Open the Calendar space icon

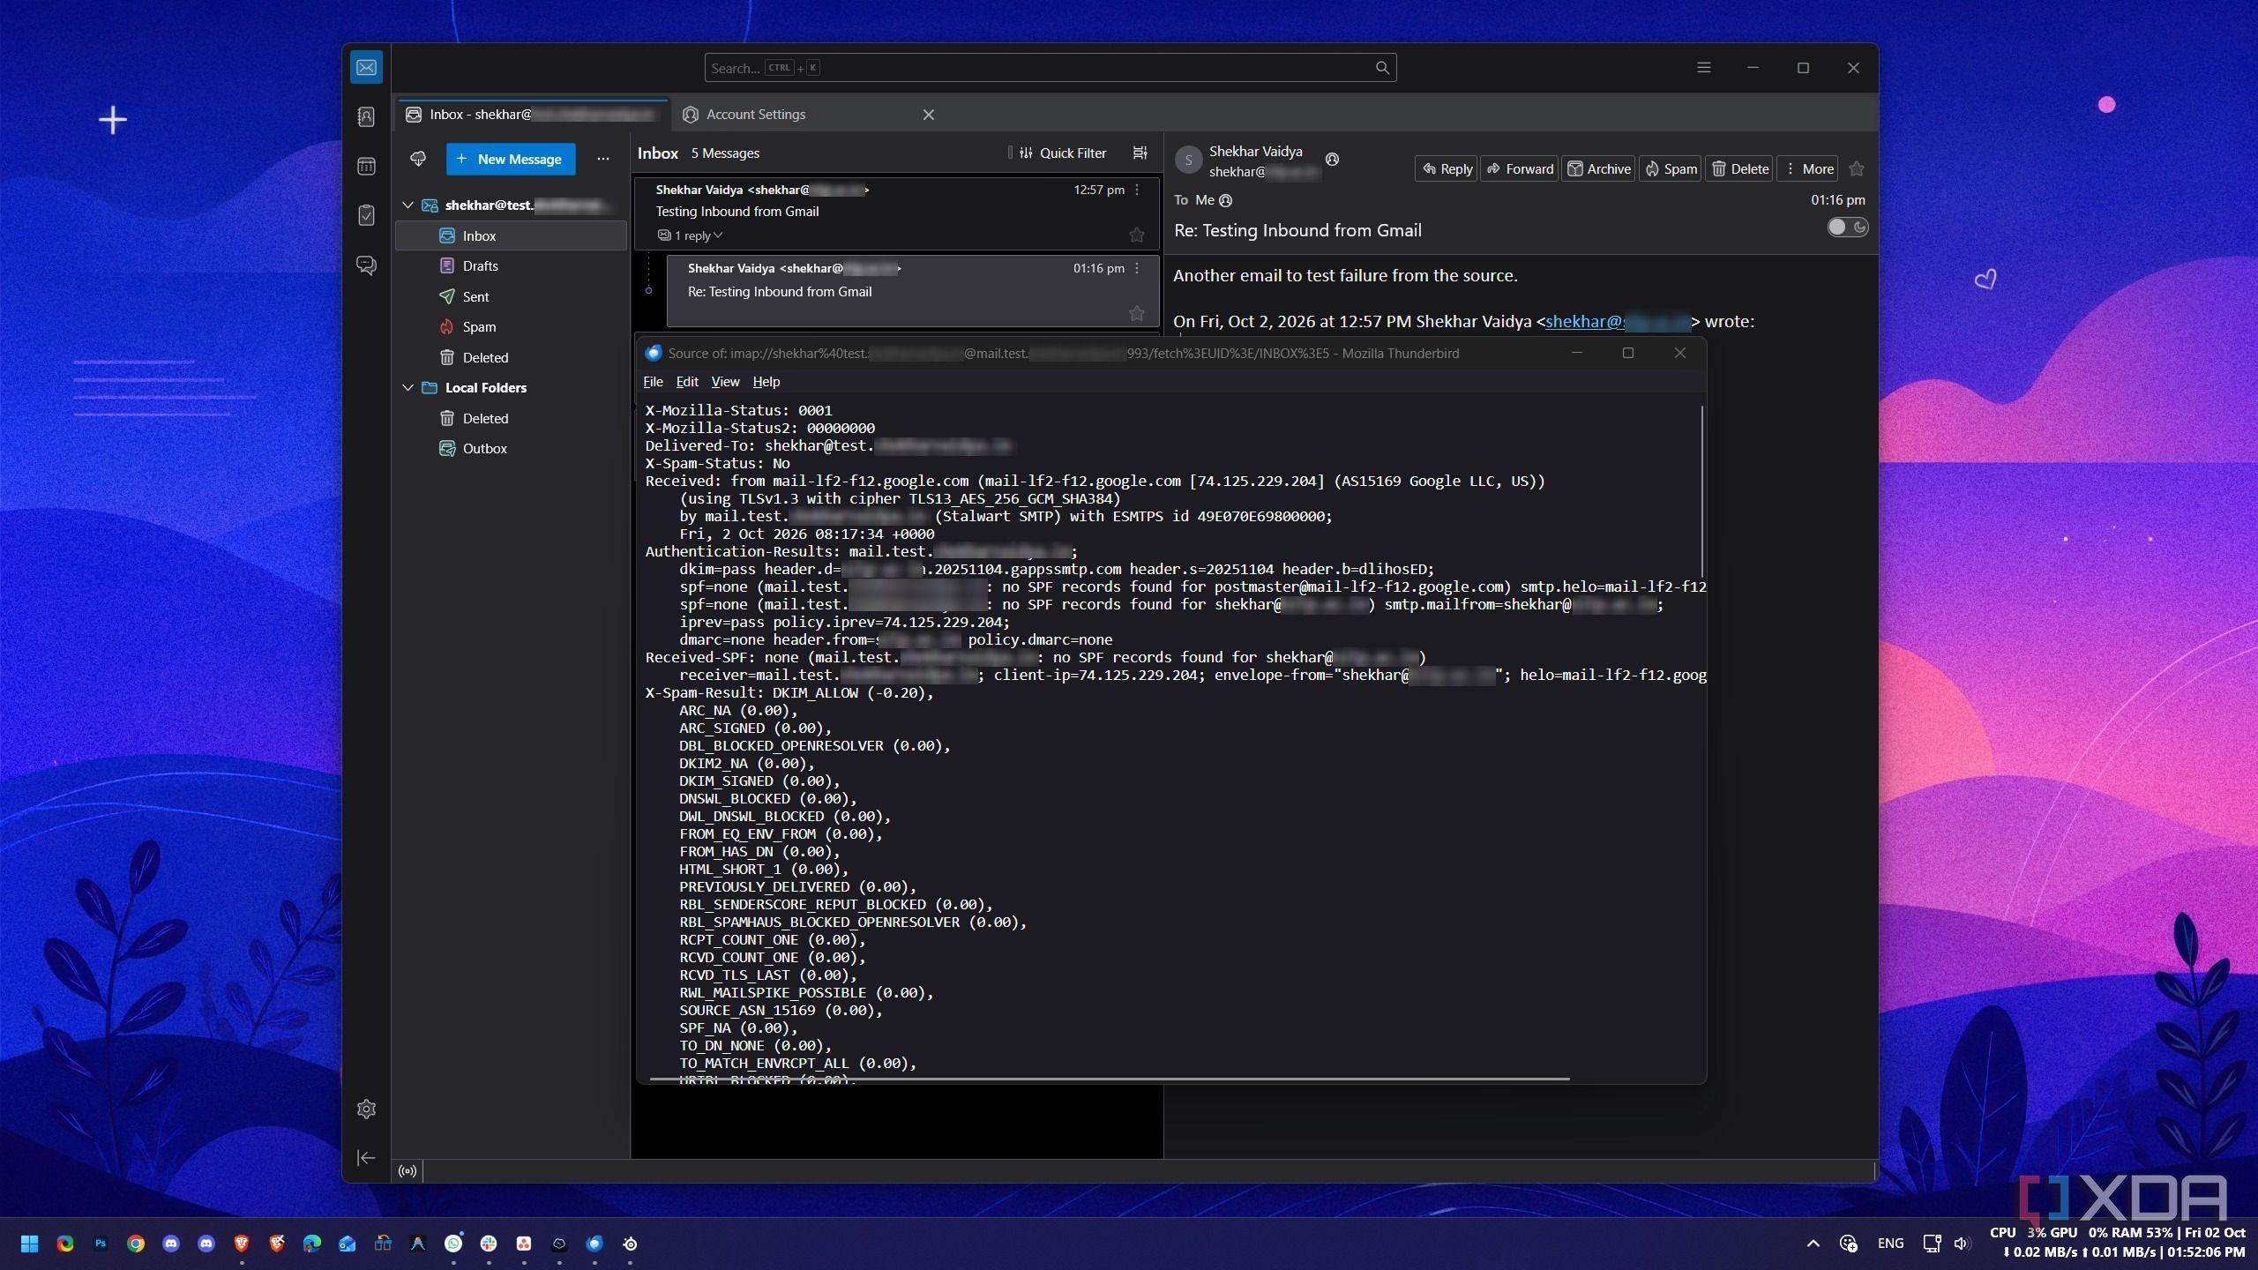[366, 166]
